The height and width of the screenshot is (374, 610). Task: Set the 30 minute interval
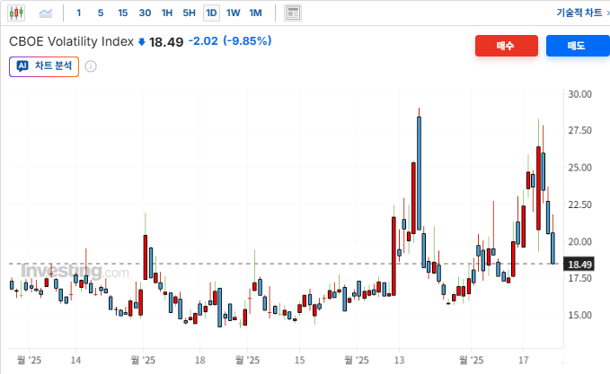145,13
